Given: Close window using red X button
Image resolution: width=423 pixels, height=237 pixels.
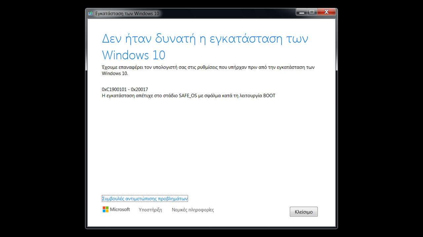Looking at the screenshot, I should point(326,12).
